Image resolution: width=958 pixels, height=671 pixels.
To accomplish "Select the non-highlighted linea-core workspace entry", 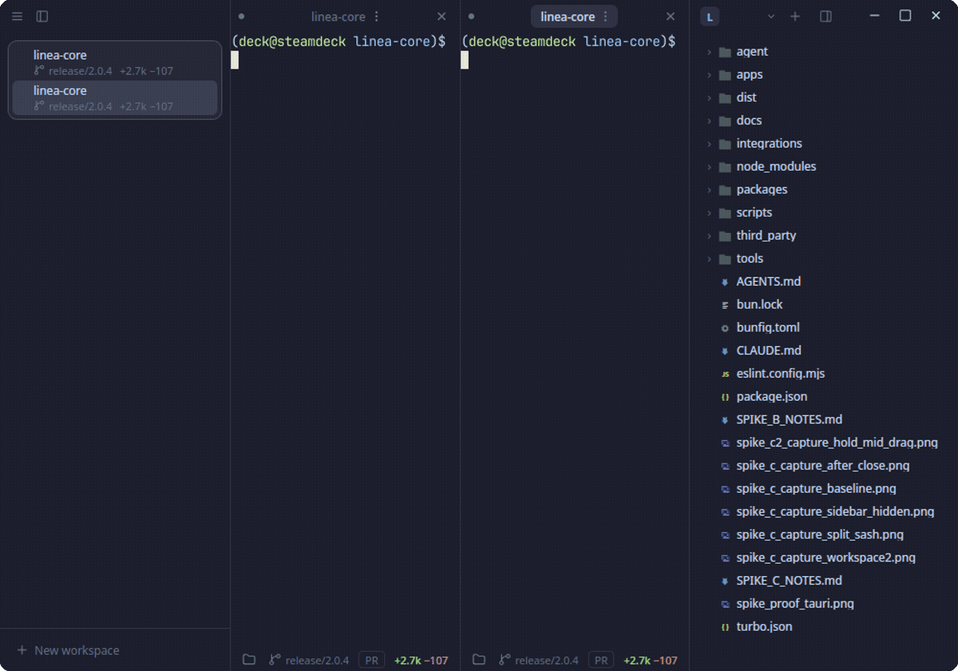I will coord(115,62).
